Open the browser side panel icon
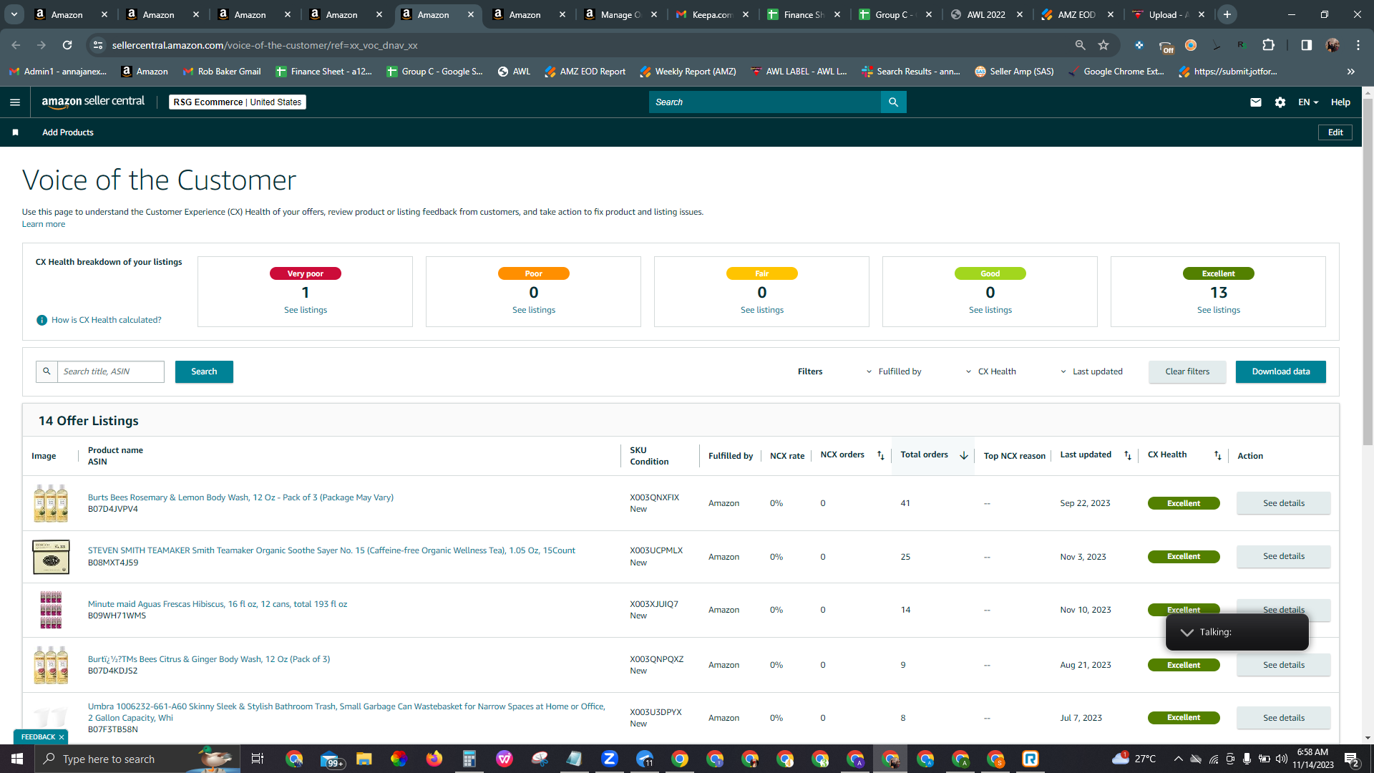Image resolution: width=1374 pixels, height=773 pixels. pyautogui.click(x=1307, y=45)
